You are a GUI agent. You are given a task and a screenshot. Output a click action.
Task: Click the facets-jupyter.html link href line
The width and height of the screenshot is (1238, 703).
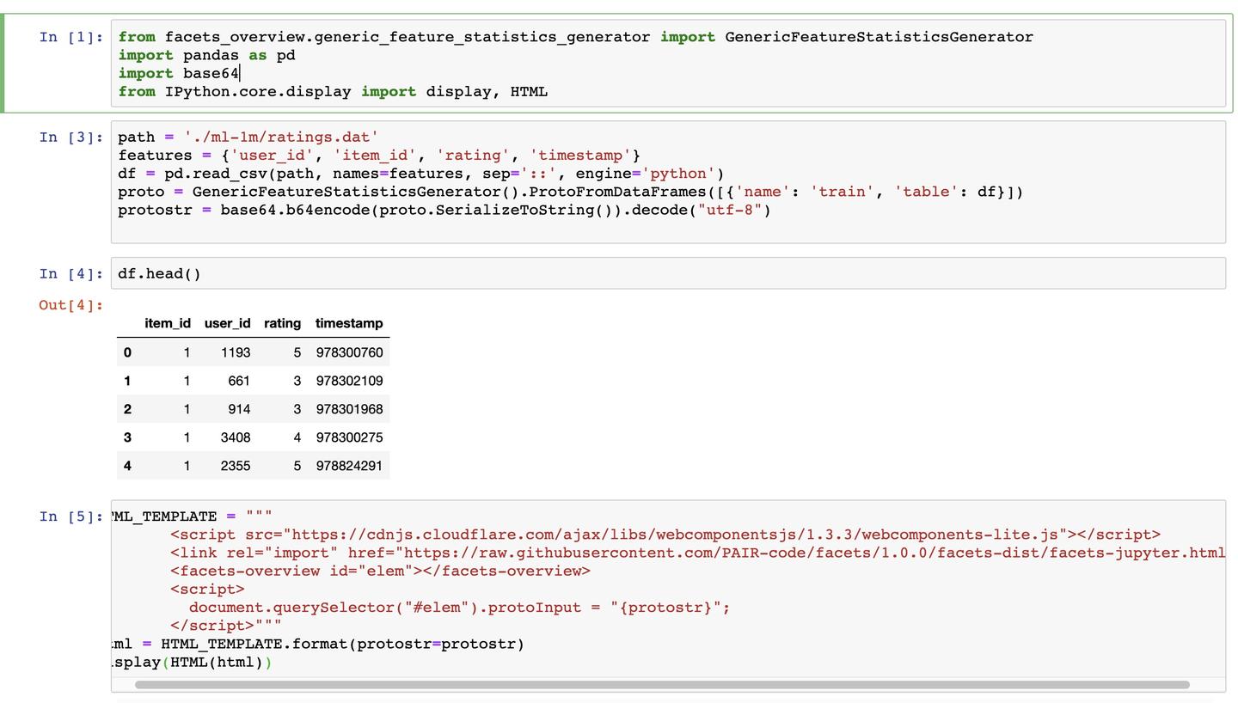698,553
